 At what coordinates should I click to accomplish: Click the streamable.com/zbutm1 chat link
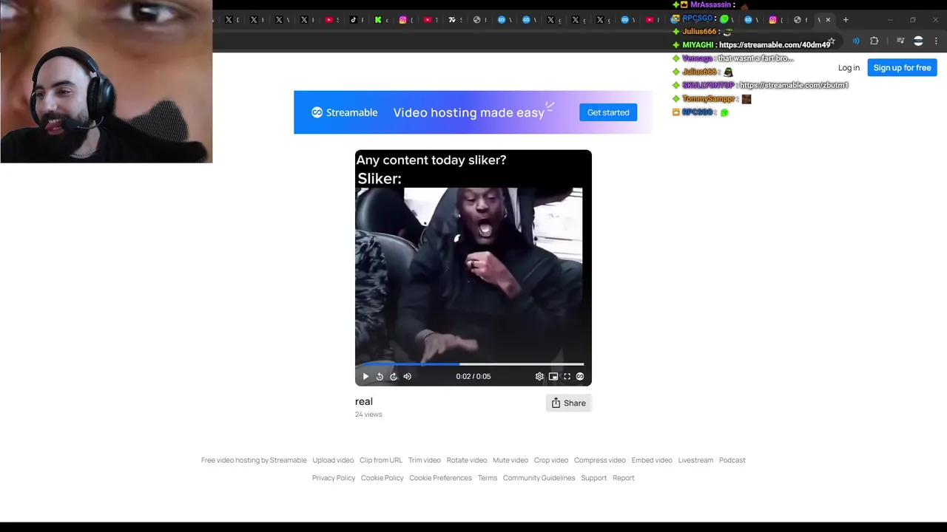point(794,85)
